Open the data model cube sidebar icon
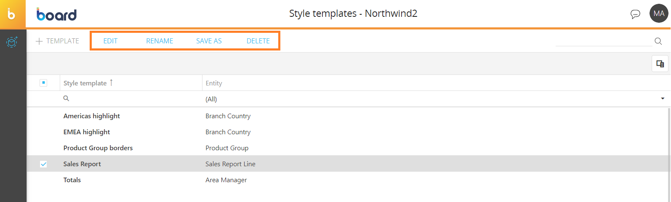This screenshot has height=202, width=671. click(x=12, y=42)
